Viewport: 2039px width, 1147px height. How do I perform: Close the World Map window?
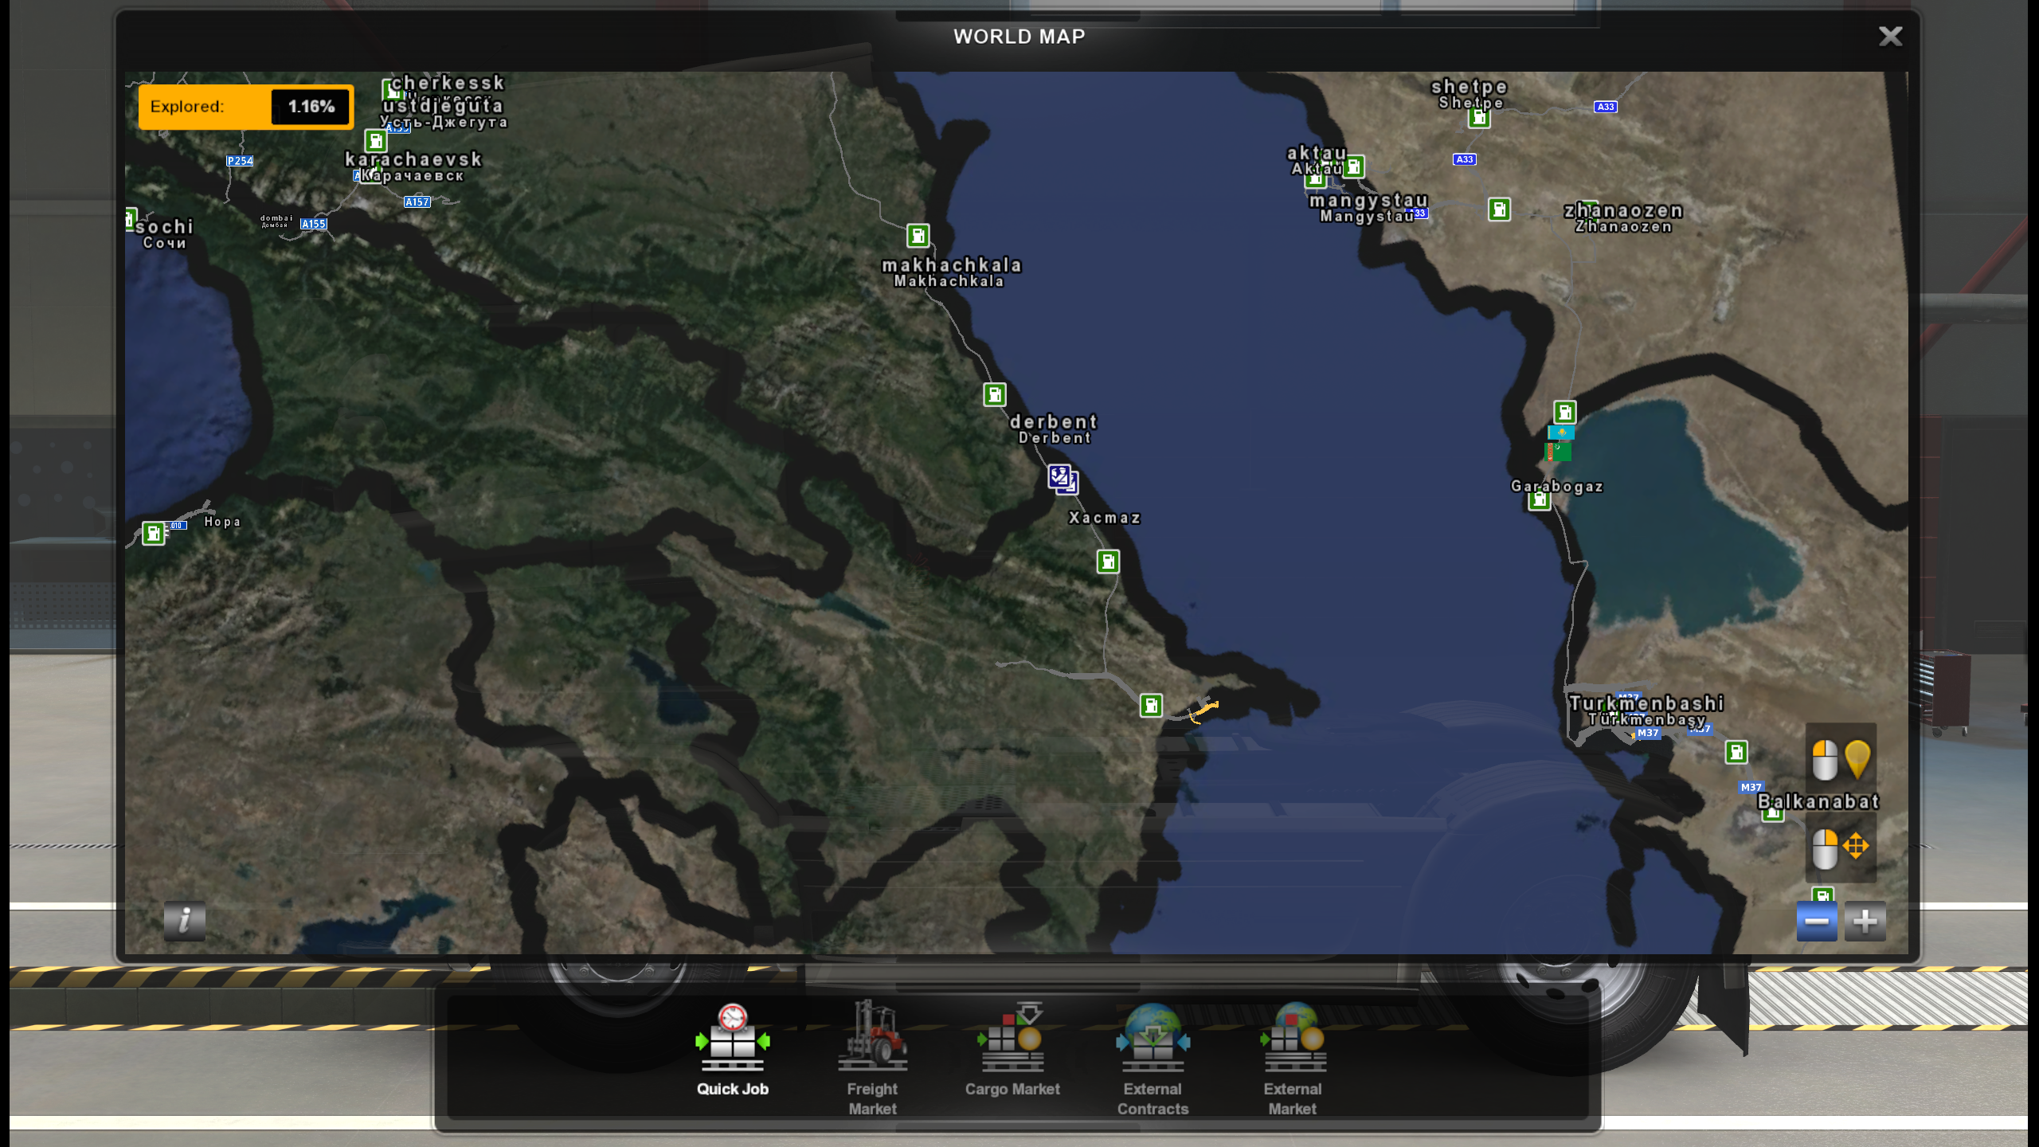coord(1890,36)
